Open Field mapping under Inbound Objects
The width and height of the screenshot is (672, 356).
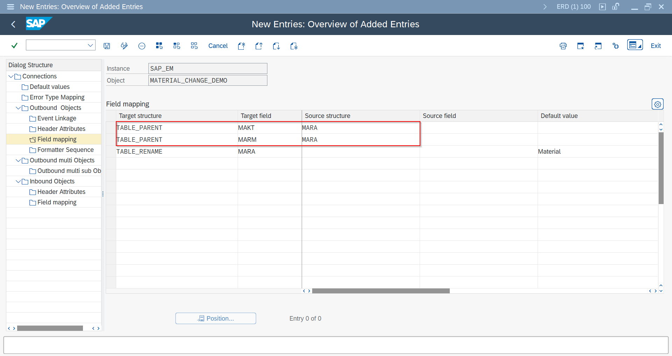(57, 202)
